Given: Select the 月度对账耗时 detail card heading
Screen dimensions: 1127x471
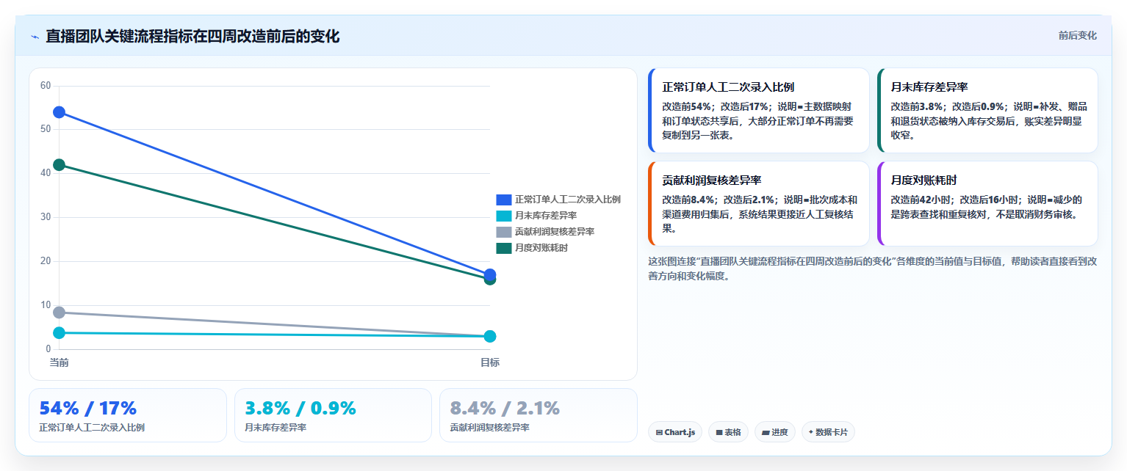Looking at the screenshot, I should click(923, 180).
